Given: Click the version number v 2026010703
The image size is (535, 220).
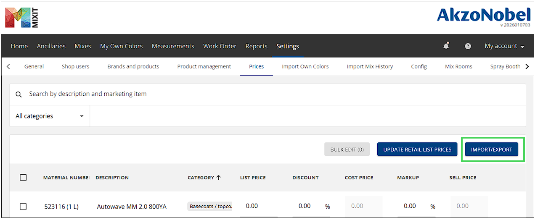Looking at the screenshot, I should pyautogui.click(x=515, y=26).
